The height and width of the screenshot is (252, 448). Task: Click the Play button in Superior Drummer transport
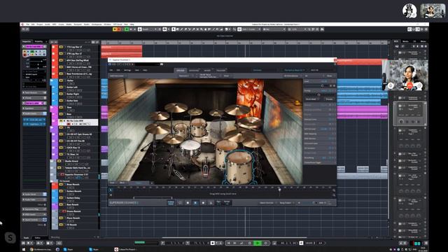click(x=195, y=202)
